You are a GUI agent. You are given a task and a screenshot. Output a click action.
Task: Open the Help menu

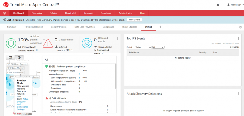[x=142, y=13]
